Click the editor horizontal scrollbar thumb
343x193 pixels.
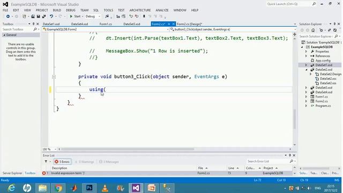[x=128, y=149]
